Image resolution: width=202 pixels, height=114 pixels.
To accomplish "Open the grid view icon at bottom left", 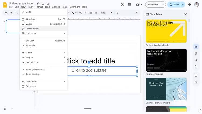I will coord(5,109).
